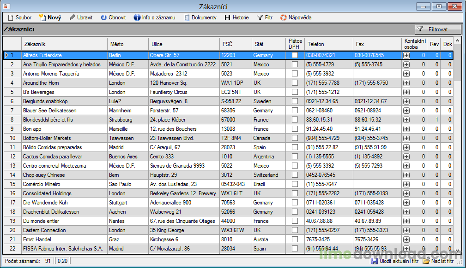
Task: Expand contact persons for Consolidated Holdings
Action: click(406, 193)
